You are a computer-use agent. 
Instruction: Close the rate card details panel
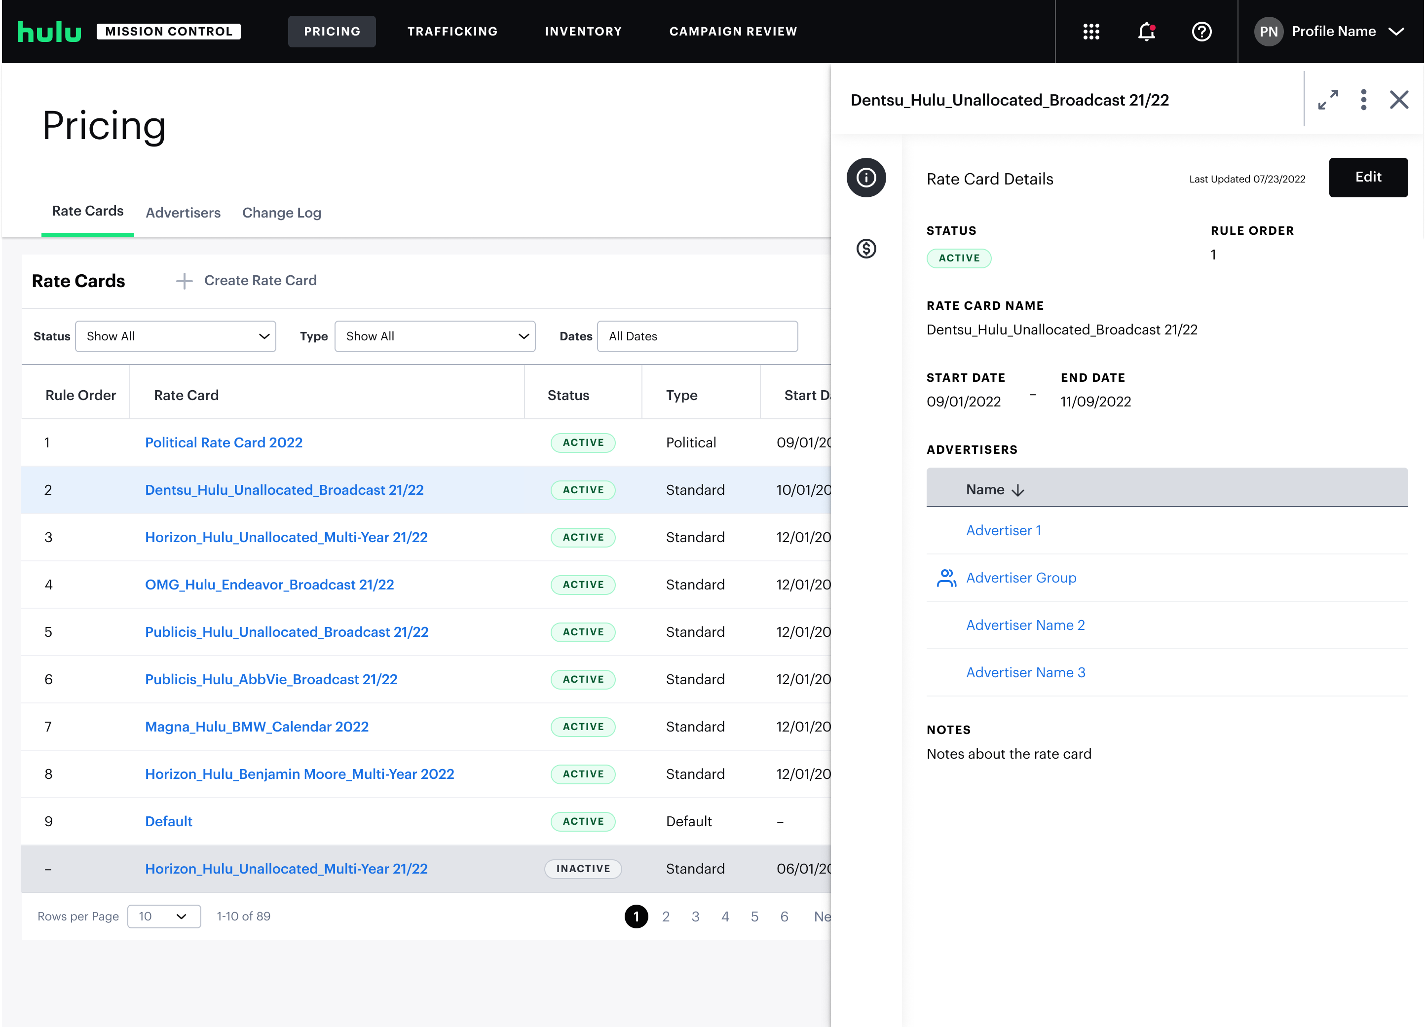[x=1399, y=100]
